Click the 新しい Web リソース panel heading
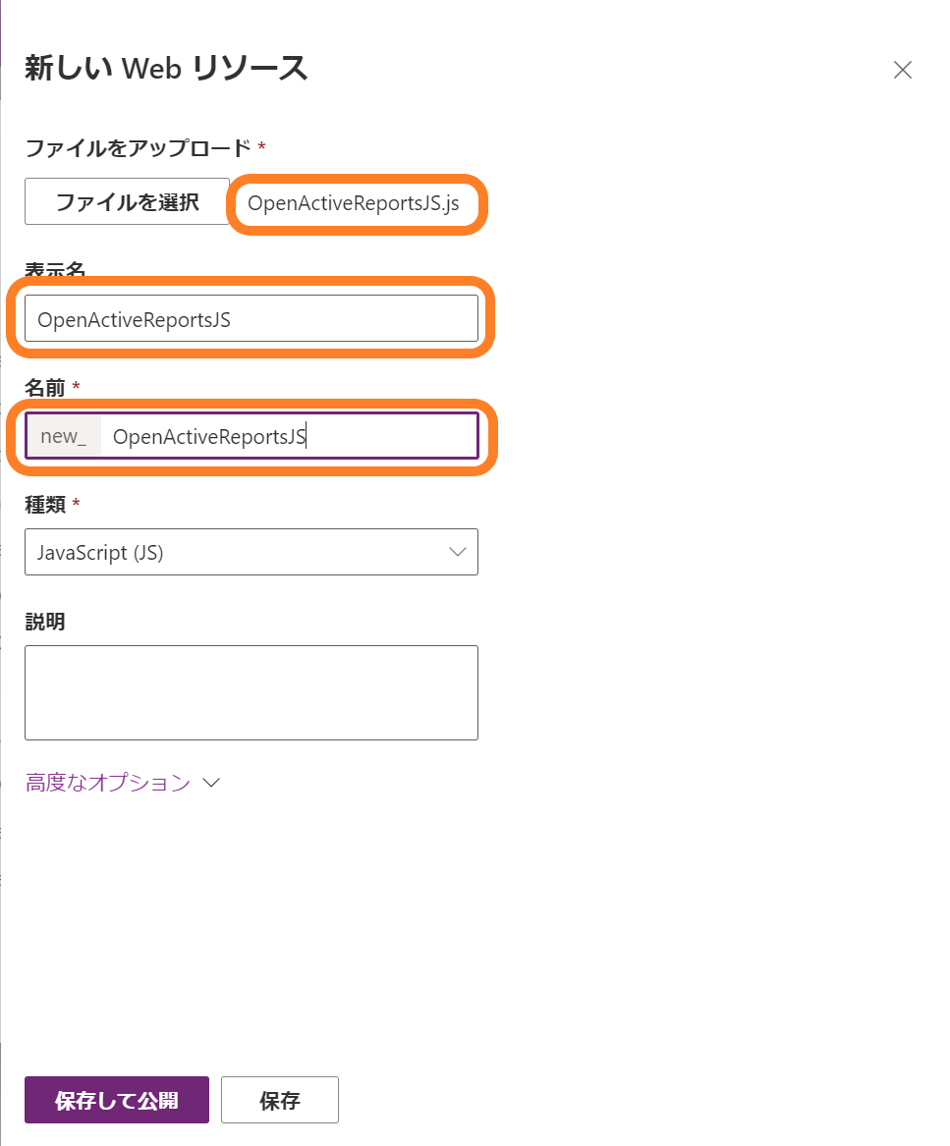 click(x=166, y=68)
